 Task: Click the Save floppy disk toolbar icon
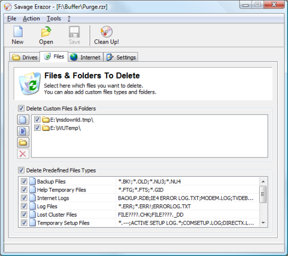(74, 32)
